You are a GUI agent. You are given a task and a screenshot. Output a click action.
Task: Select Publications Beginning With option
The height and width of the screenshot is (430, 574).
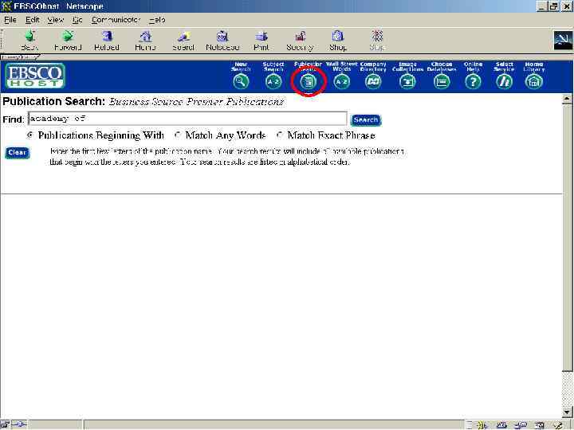point(30,135)
